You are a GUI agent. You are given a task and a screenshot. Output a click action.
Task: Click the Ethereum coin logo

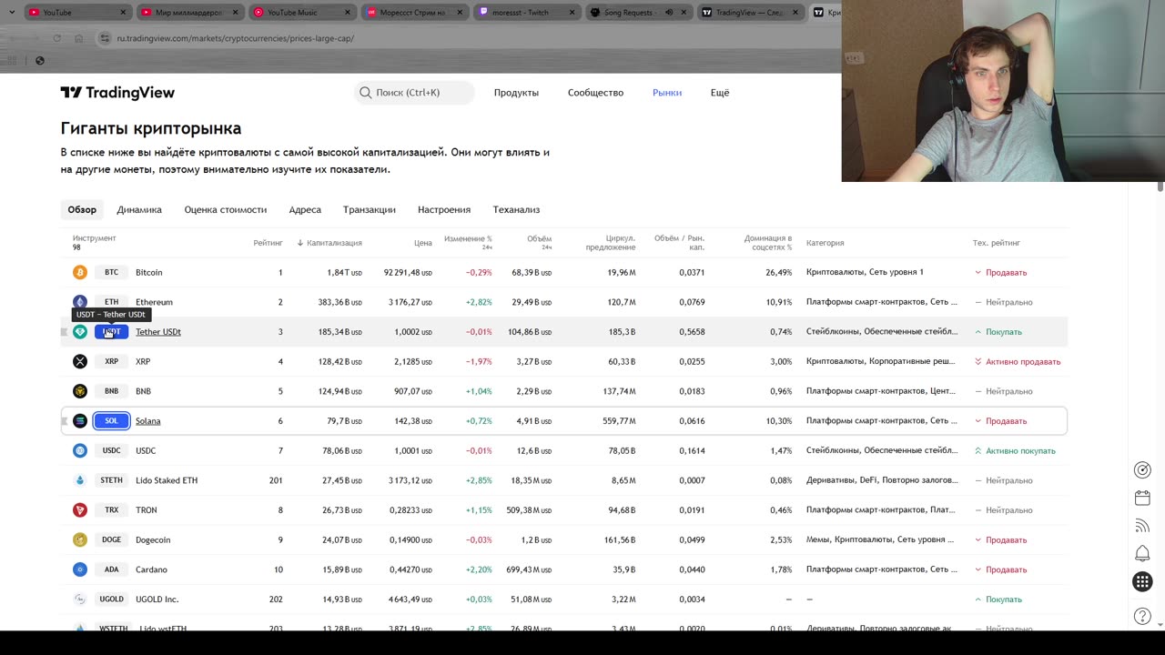click(x=80, y=302)
